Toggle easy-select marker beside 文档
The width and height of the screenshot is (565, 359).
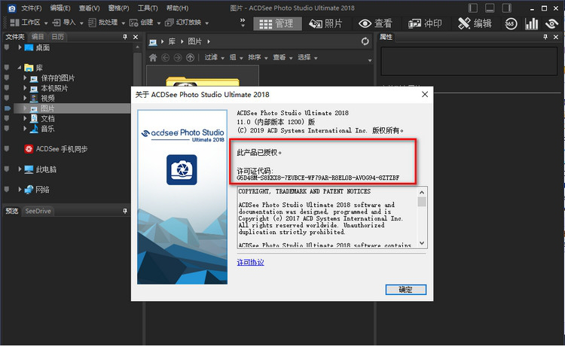pyautogui.click(x=7, y=118)
